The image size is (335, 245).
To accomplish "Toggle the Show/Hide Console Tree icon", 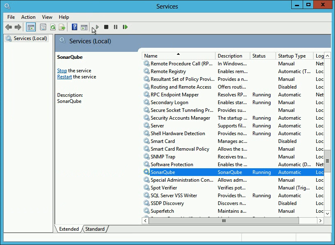I will click(x=31, y=27).
